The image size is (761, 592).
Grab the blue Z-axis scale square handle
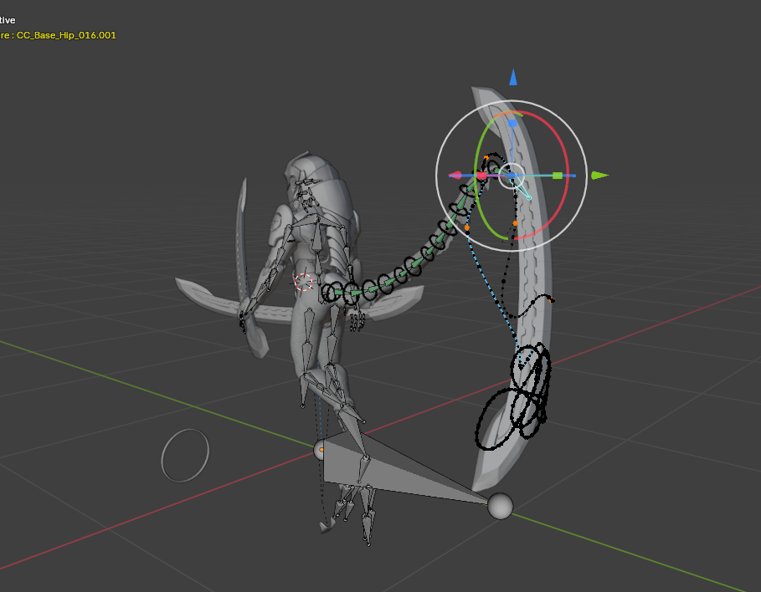[512, 124]
